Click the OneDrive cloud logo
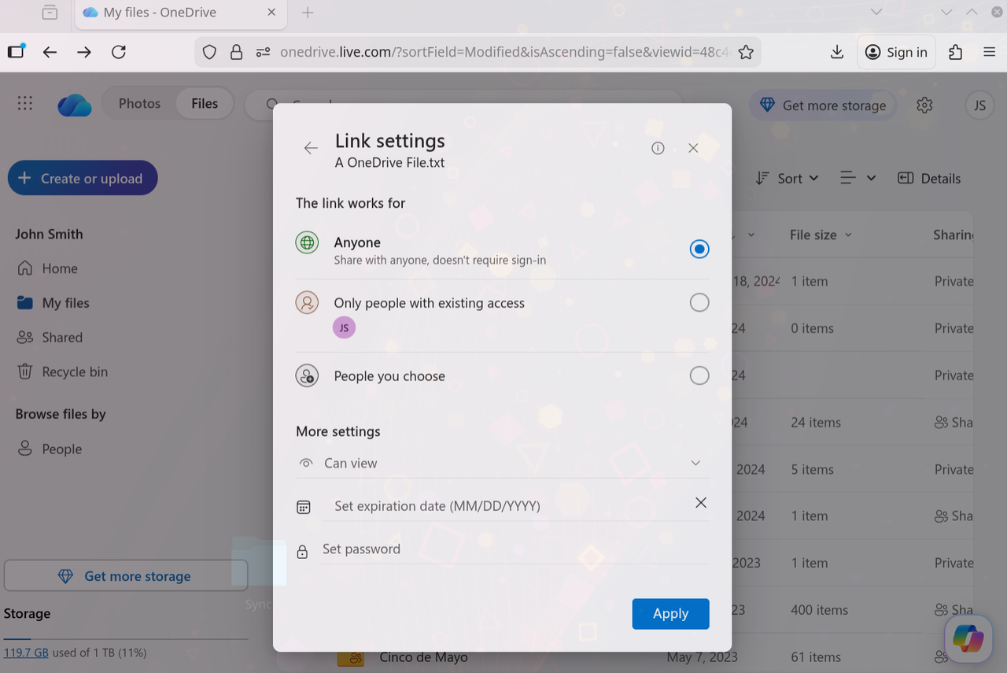Image resolution: width=1007 pixels, height=673 pixels. pos(74,104)
